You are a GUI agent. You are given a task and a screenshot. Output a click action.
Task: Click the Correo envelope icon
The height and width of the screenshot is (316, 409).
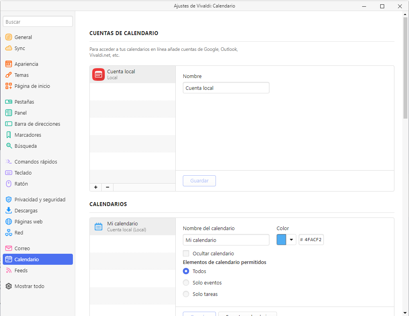[9, 248]
